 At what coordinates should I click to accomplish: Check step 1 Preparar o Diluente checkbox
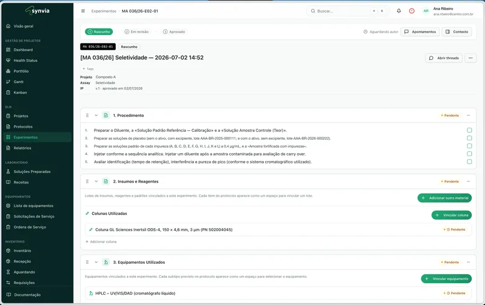coord(469,130)
